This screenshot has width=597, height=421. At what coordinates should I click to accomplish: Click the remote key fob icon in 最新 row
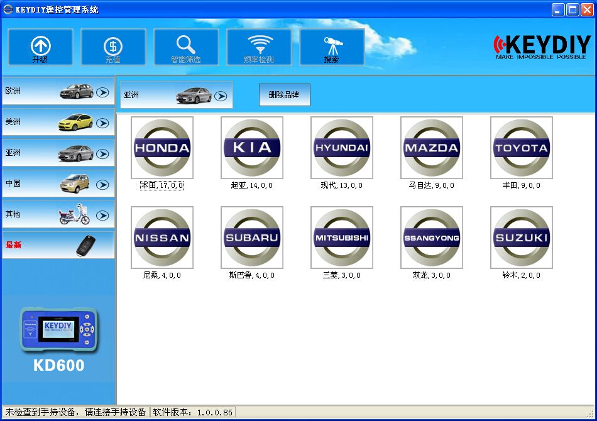[85, 246]
